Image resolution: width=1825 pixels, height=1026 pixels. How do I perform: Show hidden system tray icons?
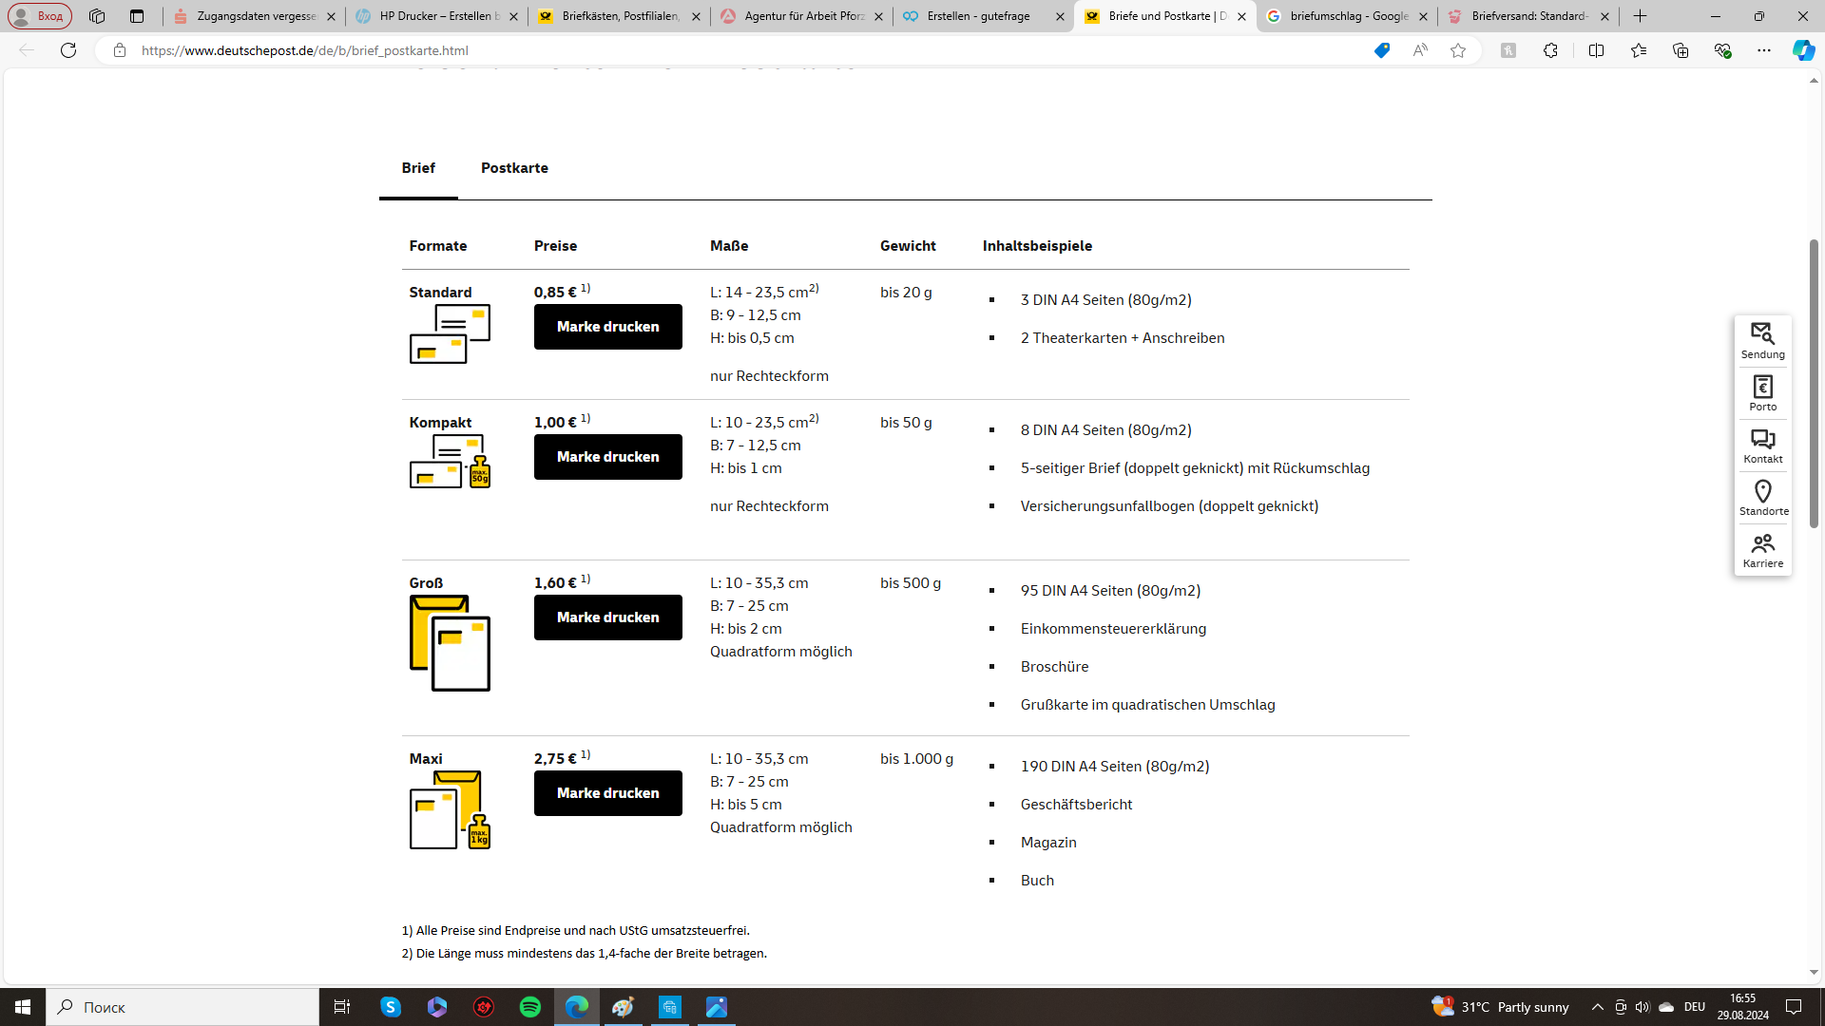[x=1597, y=1007]
